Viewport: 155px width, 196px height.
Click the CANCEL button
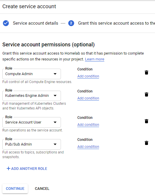(x=42, y=188)
